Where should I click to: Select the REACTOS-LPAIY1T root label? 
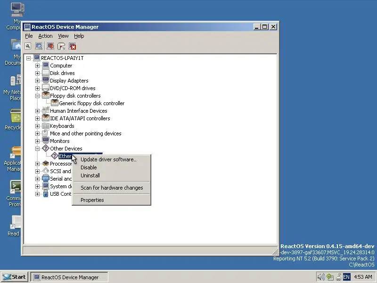(62, 58)
